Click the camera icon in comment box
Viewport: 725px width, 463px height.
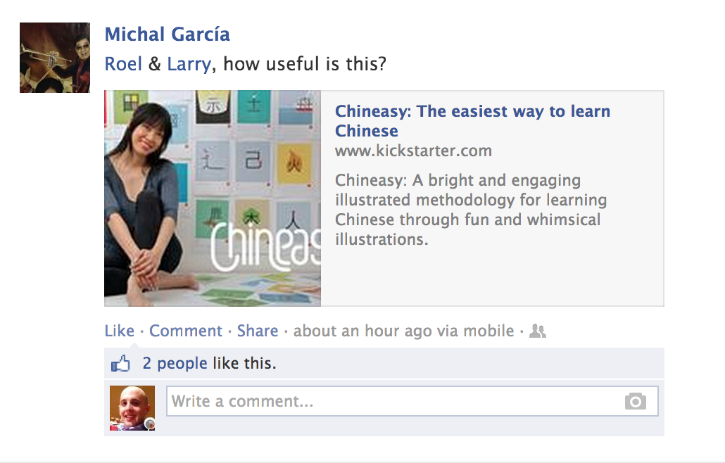(x=636, y=401)
